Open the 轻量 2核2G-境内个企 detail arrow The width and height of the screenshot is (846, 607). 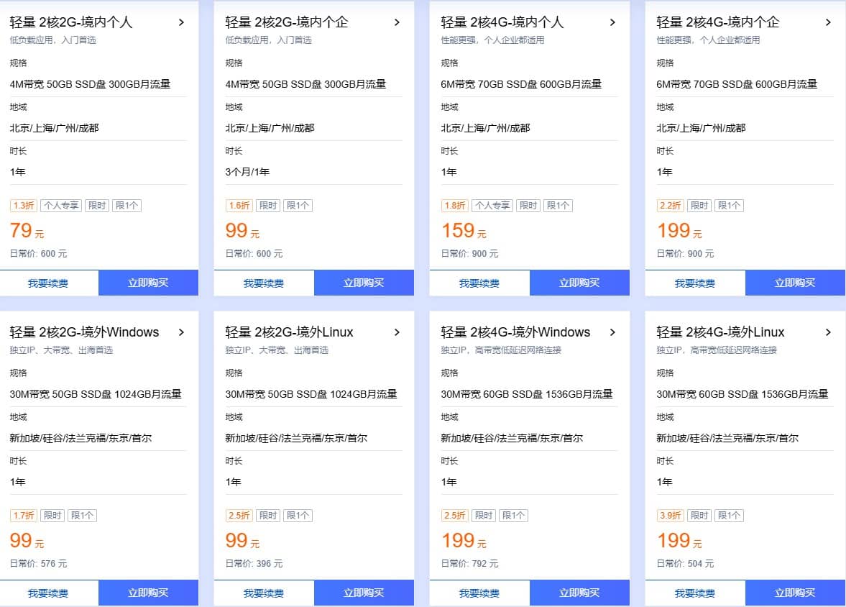pyautogui.click(x=397, y=22)
